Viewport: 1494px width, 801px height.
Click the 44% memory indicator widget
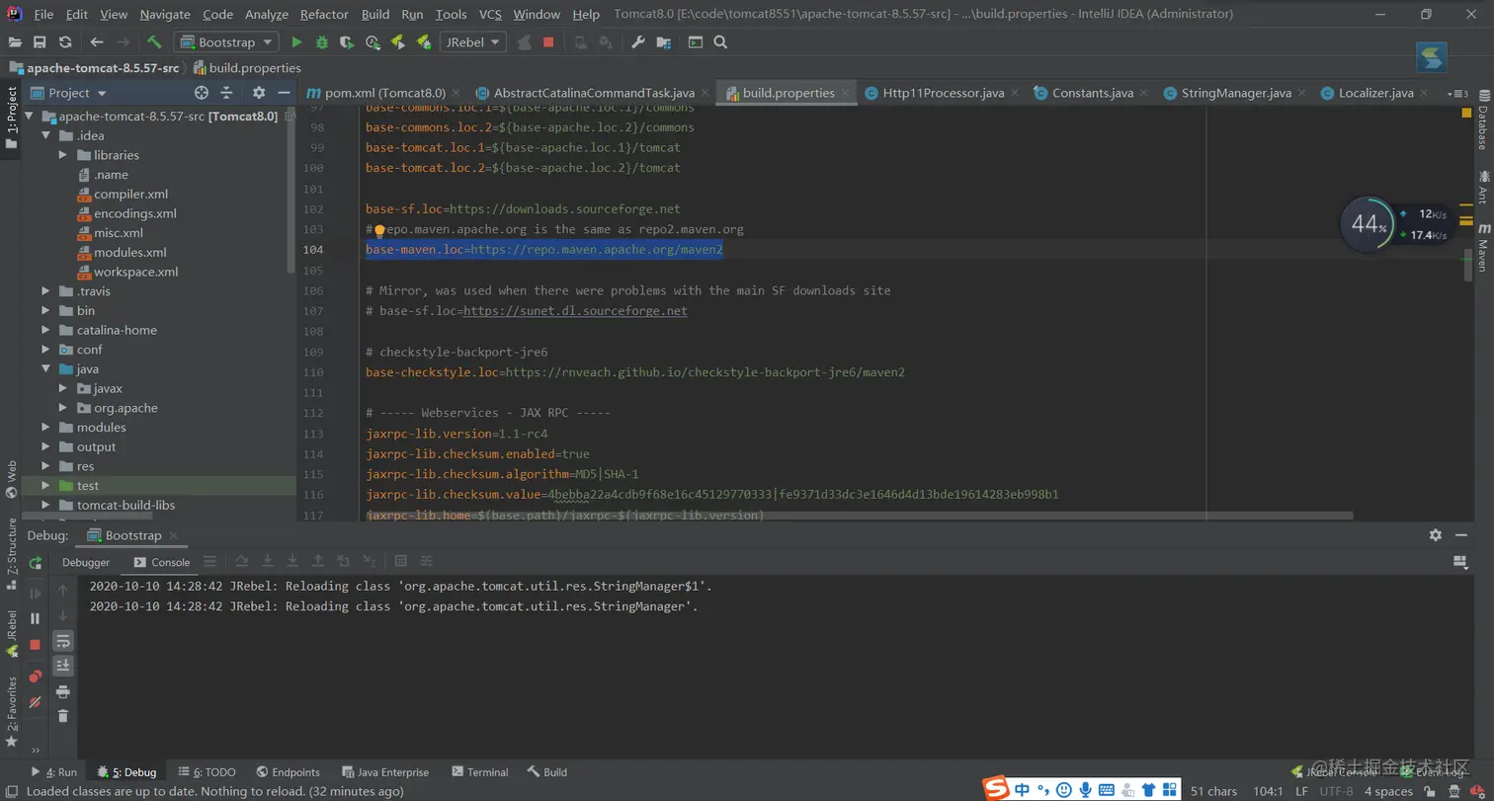pyautogui.click(x=1368, y=225)
